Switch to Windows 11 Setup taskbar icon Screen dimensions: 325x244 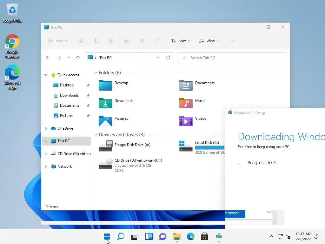[219, 236]
